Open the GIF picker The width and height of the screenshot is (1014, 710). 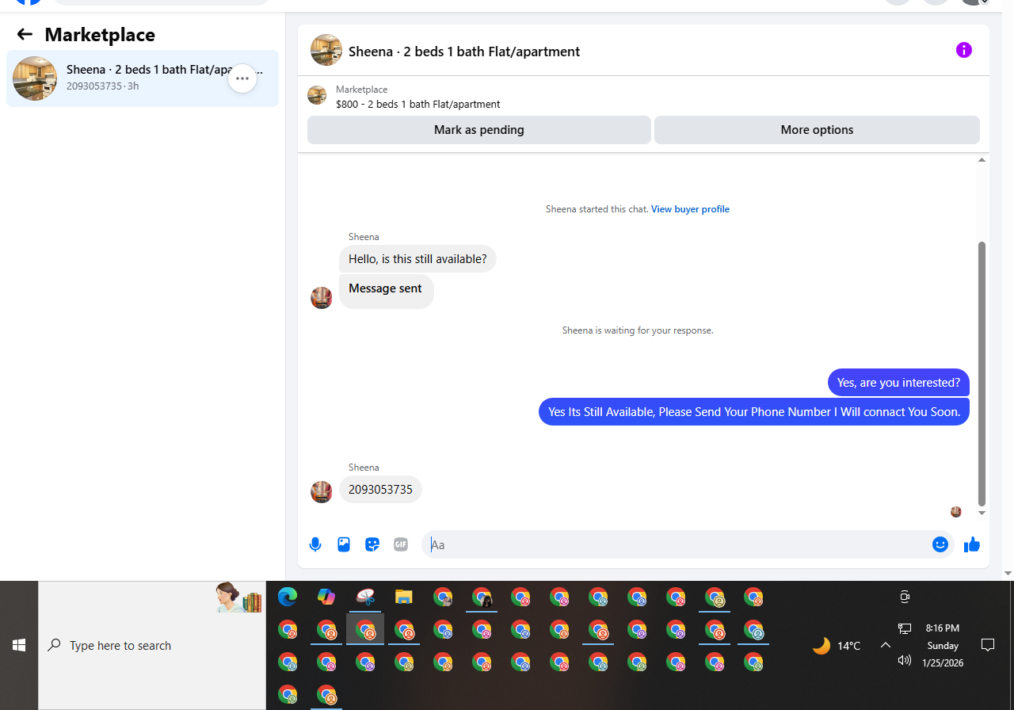[x=401, y=544]
